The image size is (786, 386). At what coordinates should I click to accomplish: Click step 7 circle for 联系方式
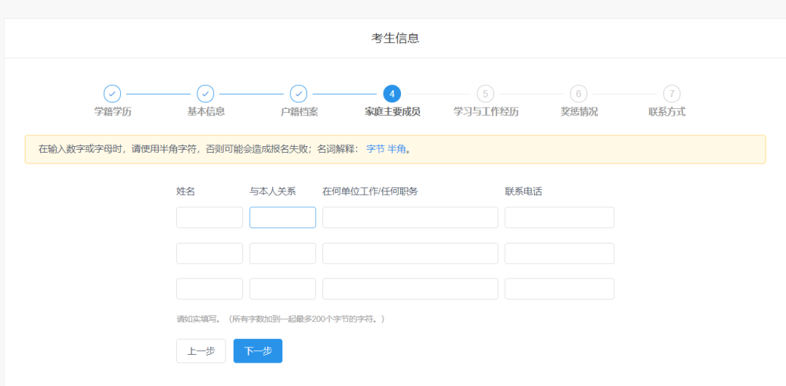[x=672, y=94]
